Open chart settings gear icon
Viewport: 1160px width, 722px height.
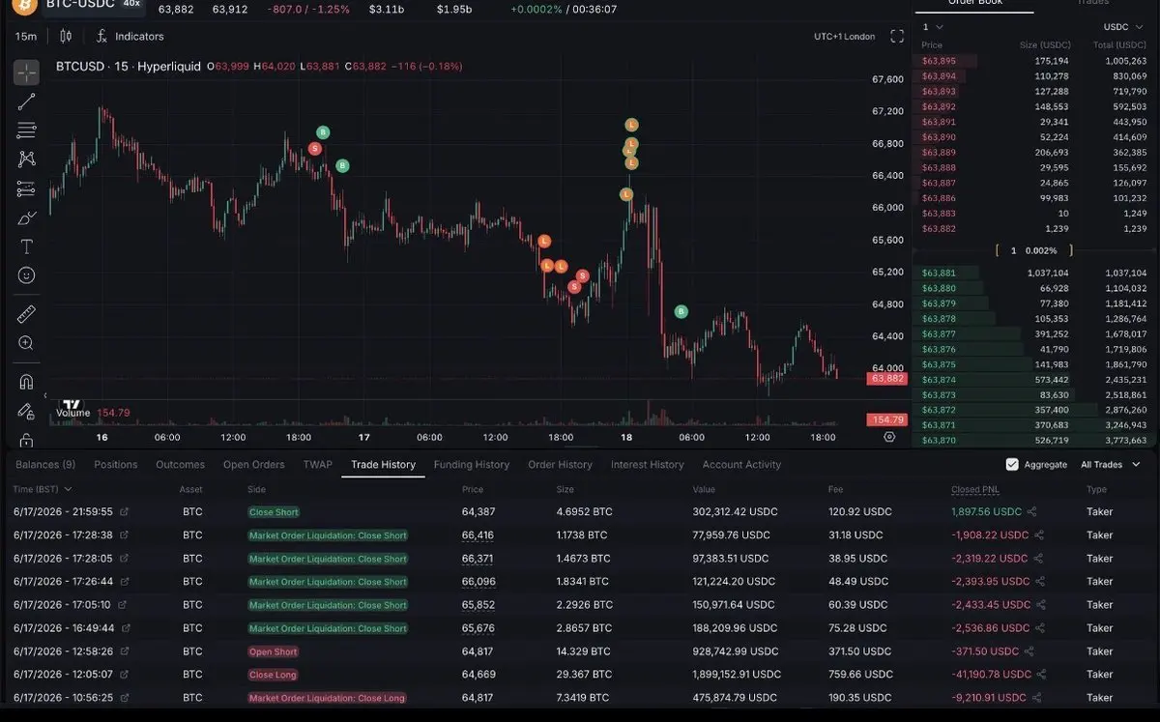pos(889,437)
